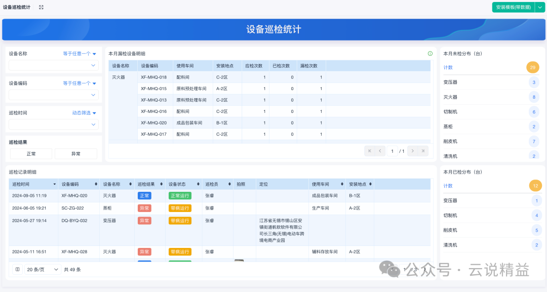547x292 pixels.
Task: Click the green info icon in 本月漏检设备明细
Action: [x=430, y=54]
